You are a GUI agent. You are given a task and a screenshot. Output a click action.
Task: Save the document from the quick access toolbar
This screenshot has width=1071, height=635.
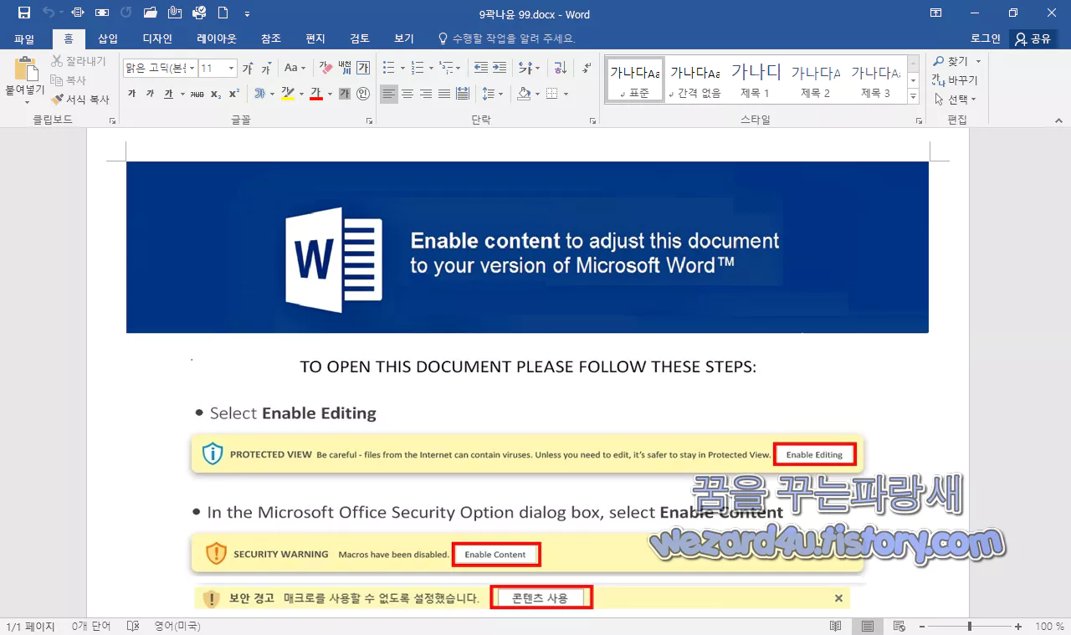tap(24, 13)
